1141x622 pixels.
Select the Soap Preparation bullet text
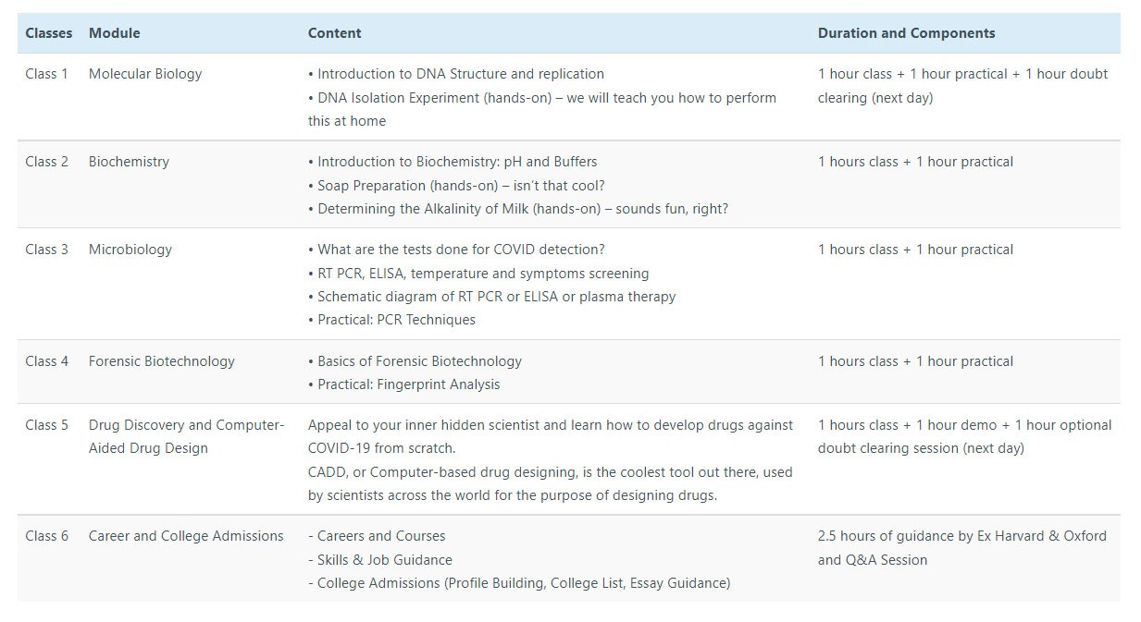(x=456, y=185)
